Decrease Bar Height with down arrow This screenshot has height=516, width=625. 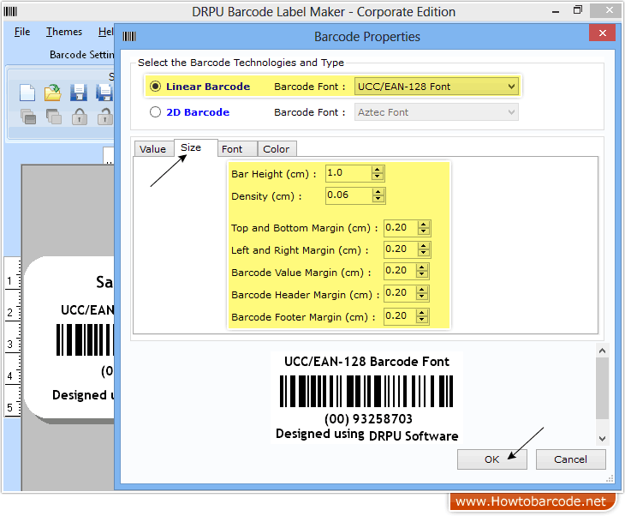pos(377,177)
